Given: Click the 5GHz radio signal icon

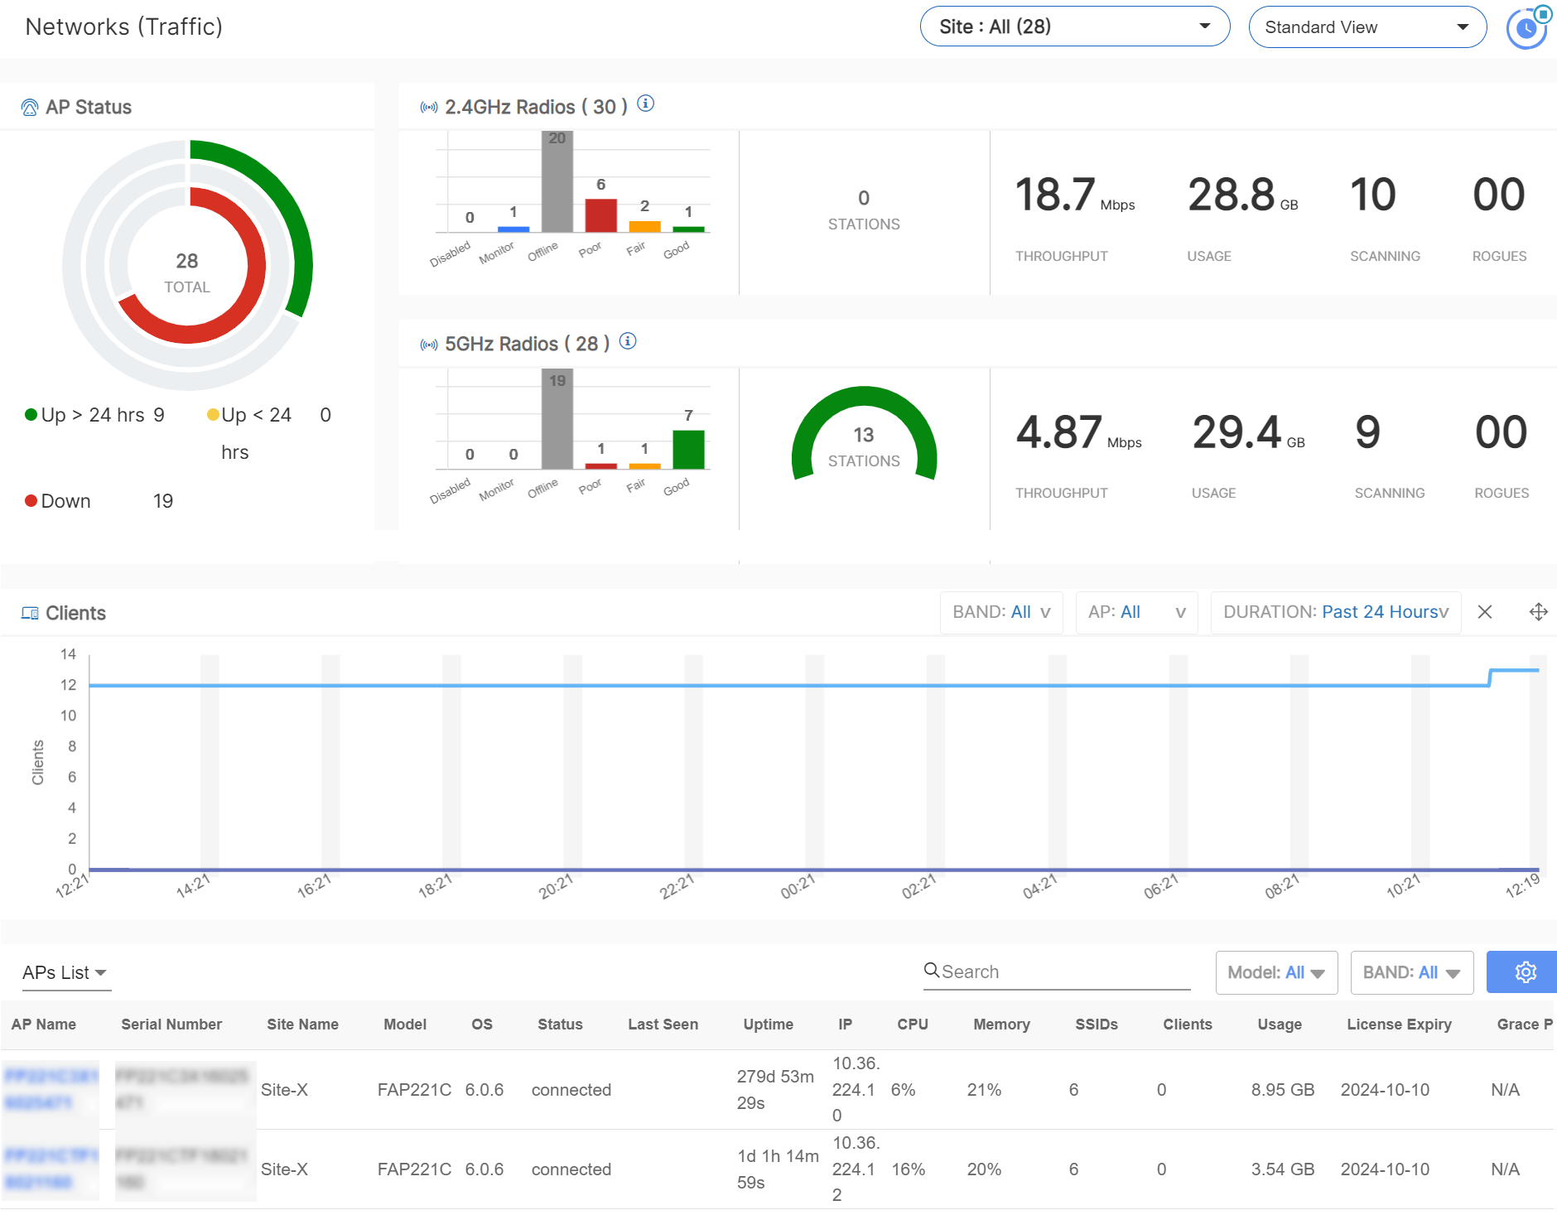Looking at the screenshot, I should click(429, 345).
